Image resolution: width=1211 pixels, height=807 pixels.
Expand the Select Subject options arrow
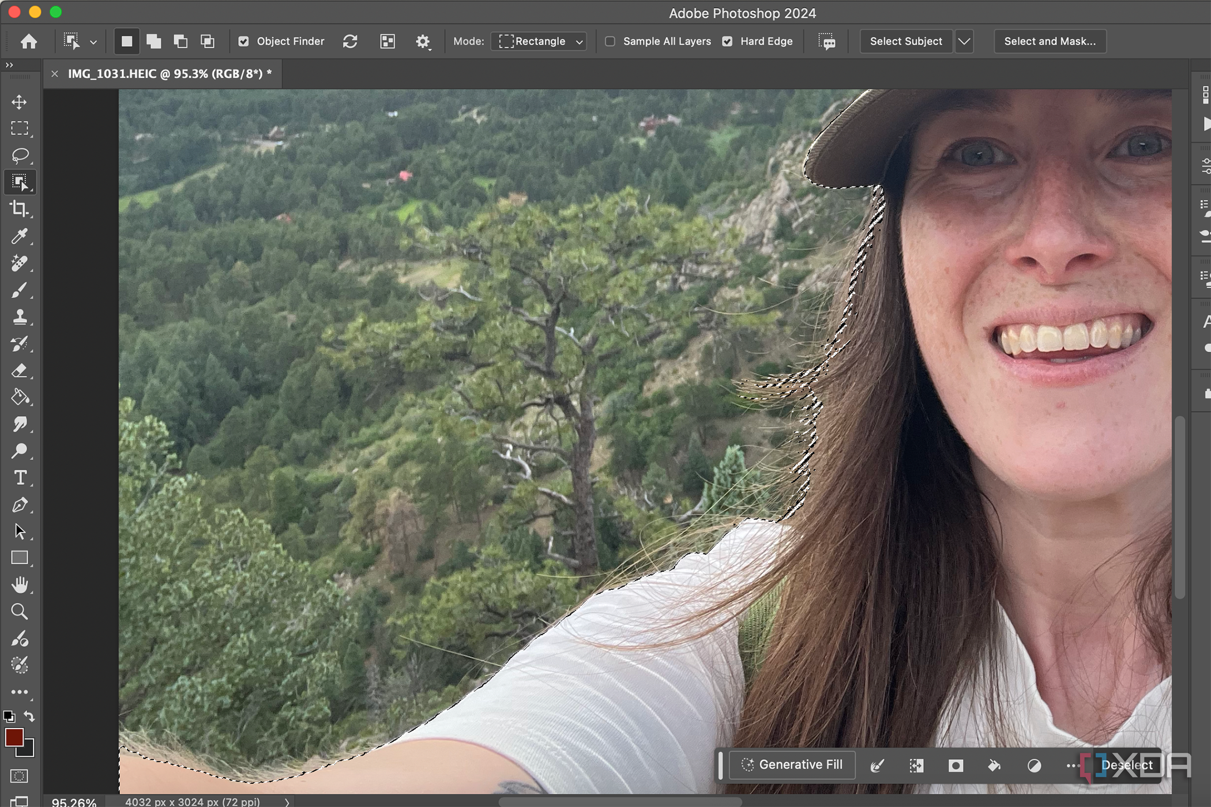click(x=964, y=42)
